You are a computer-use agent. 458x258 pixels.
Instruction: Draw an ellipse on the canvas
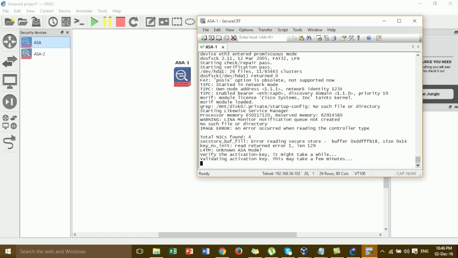click(x=190, y=22)
